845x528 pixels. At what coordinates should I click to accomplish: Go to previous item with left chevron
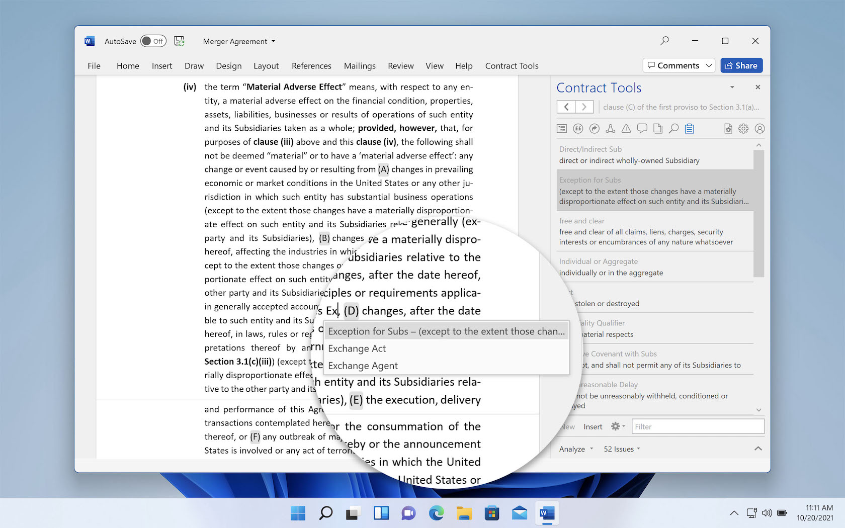click(566, 107)
